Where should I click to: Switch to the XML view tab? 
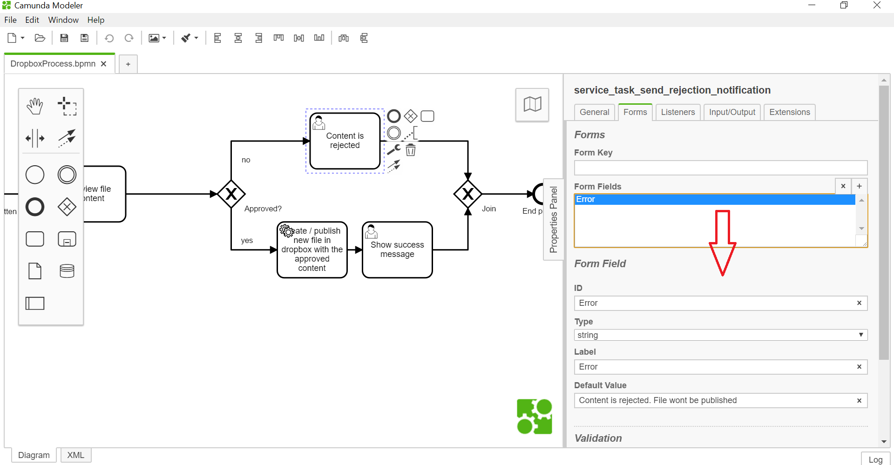(x=76, y=455)
